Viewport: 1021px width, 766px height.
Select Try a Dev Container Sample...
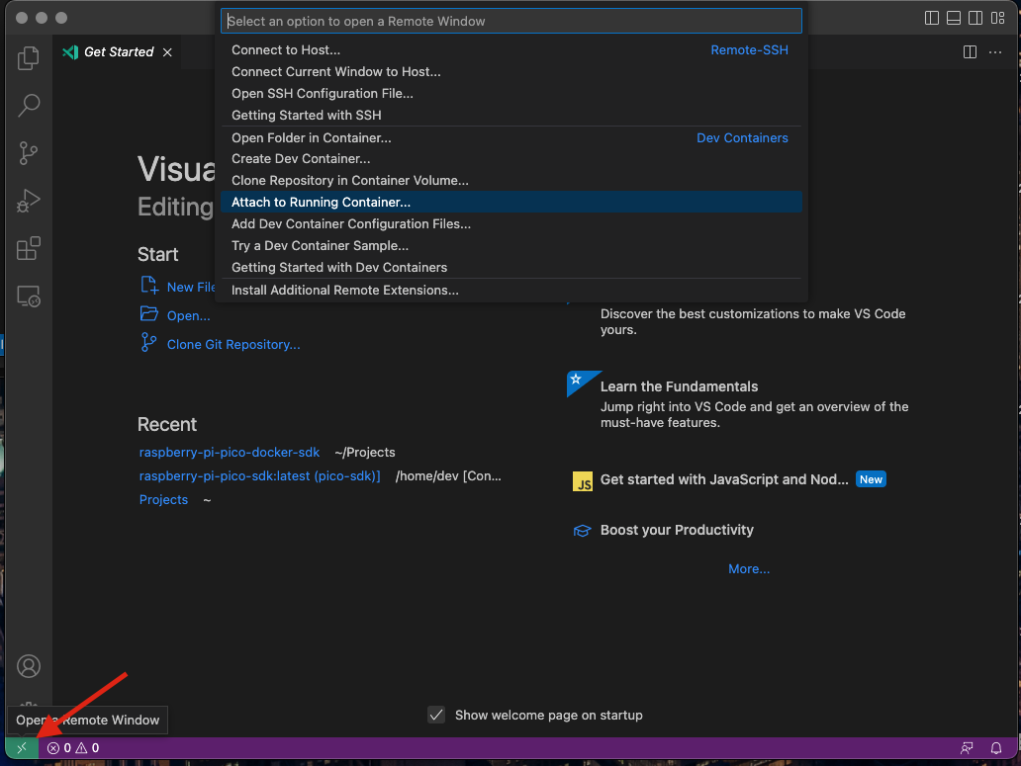(x=511, y=246)
